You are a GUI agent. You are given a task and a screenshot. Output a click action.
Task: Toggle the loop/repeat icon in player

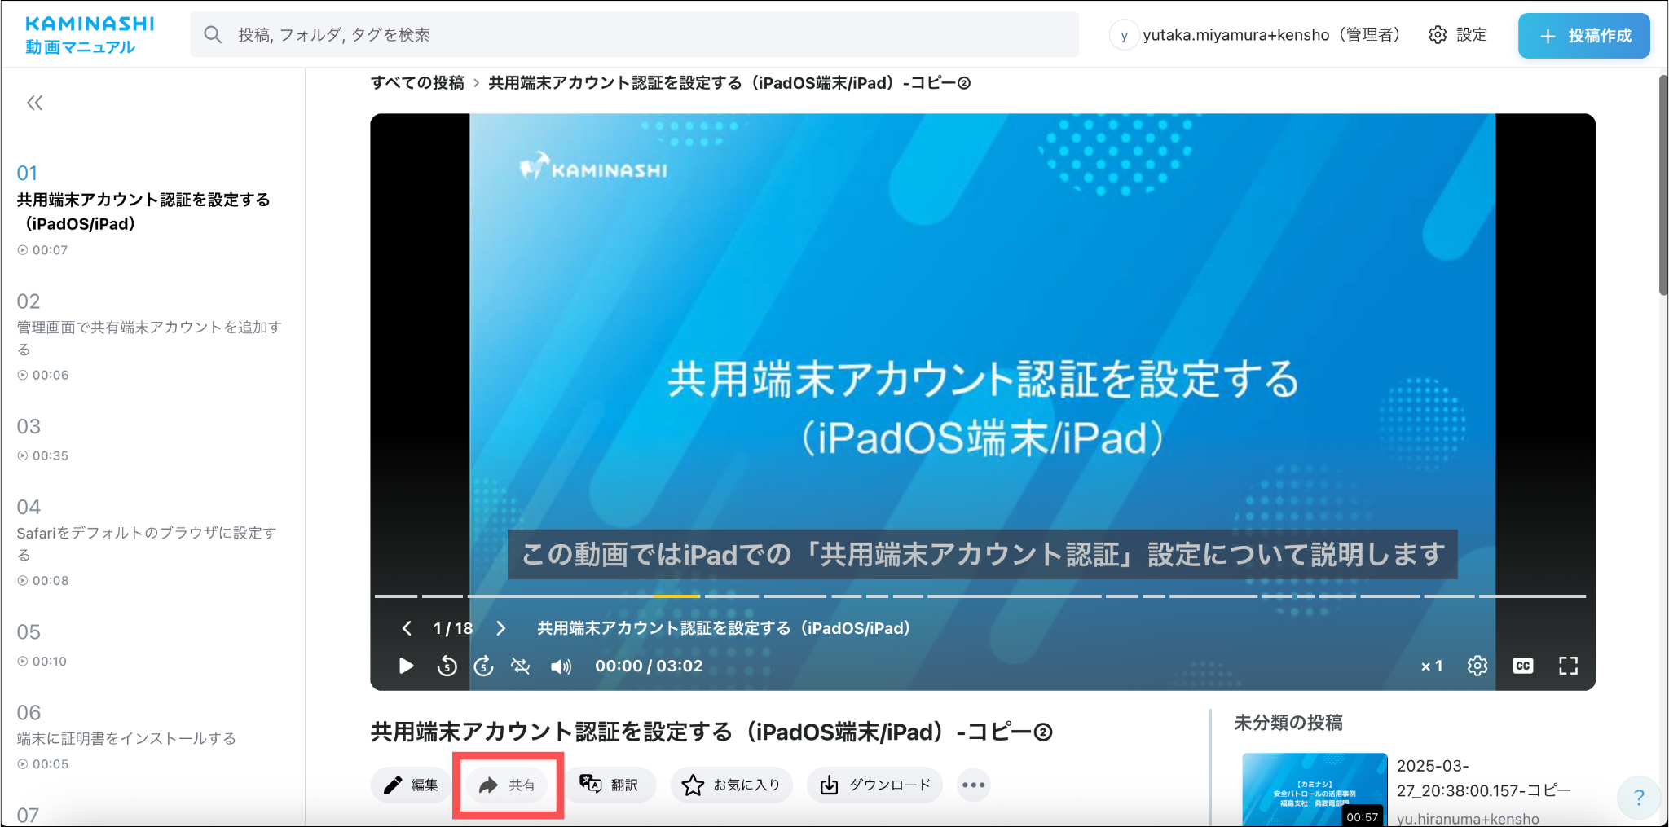pyautogui.click(x=521, y=666)
